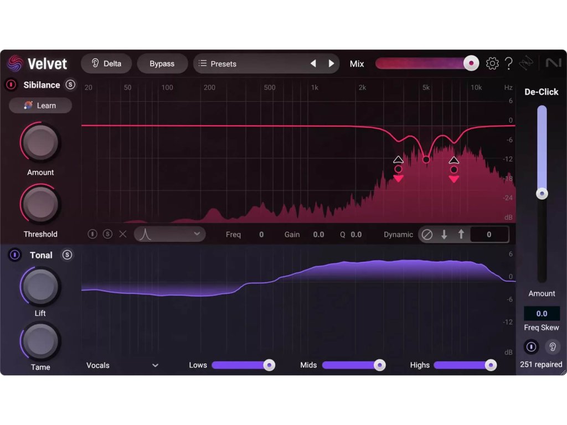Click the crossed-out wave icon near help
Viewport: 567px width, 425px height.
(526, 64)
